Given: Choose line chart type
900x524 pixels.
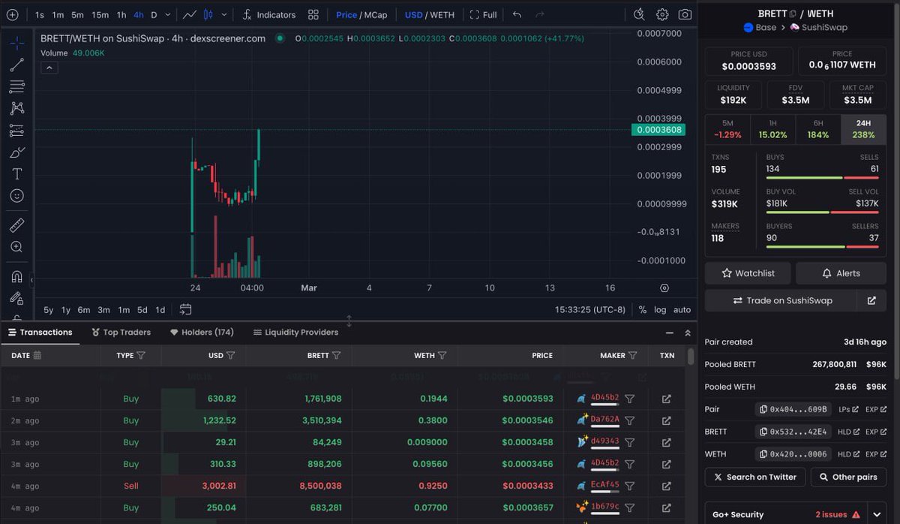Looking at the screenshot, I should (x=190, y=14).
